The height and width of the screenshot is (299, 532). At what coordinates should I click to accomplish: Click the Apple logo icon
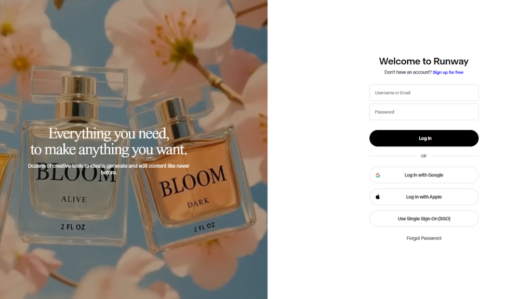378,197
